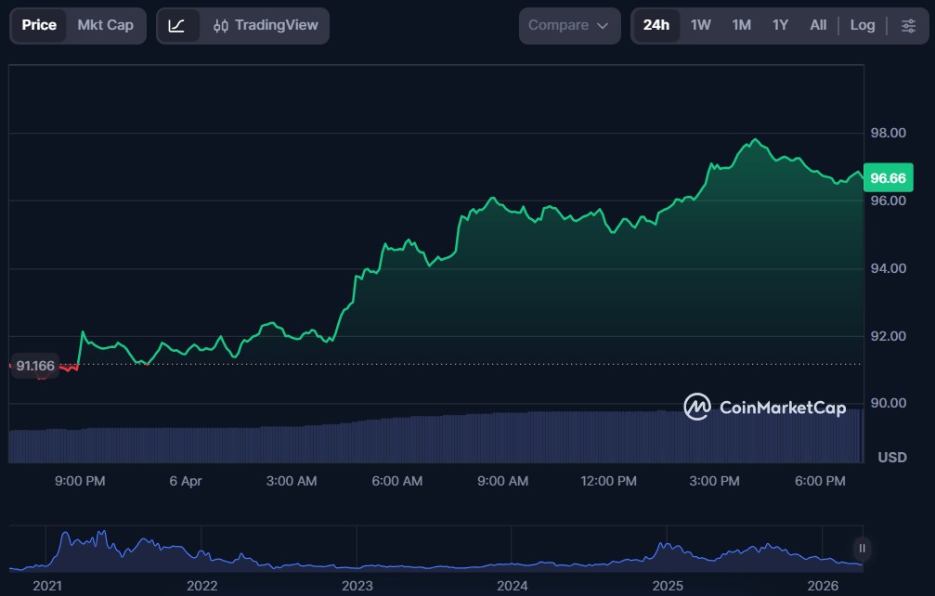Click 2021 peak in the overview timeline
Viewport: 935px width, 596px height.
click(x=65, y=536)
